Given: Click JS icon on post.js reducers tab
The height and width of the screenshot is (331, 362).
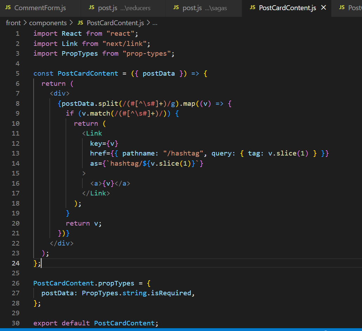Looking at the screenshot, I should [92, 8].
